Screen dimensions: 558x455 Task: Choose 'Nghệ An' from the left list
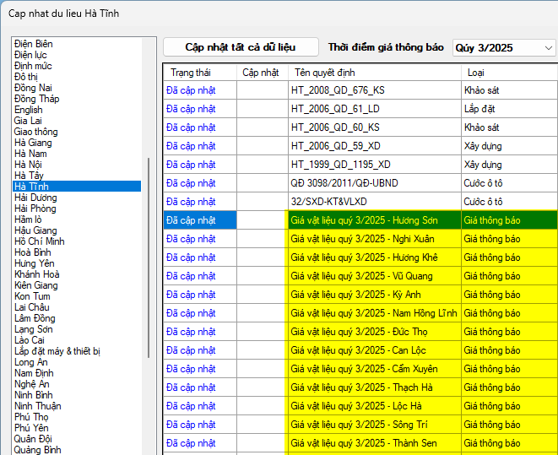[x=33, y=384]
